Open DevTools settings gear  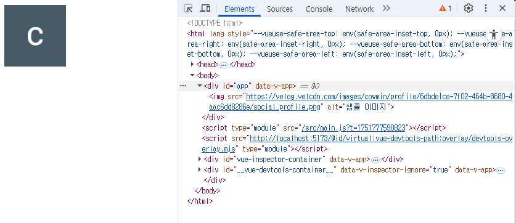pyautogui.click(x=469, y=9)
